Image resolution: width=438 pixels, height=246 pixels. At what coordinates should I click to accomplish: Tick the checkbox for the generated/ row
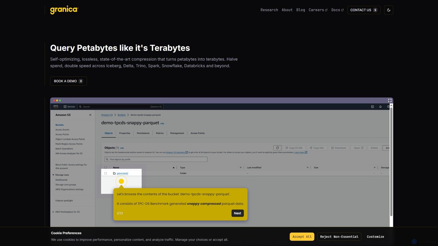(x=105, y=173)
